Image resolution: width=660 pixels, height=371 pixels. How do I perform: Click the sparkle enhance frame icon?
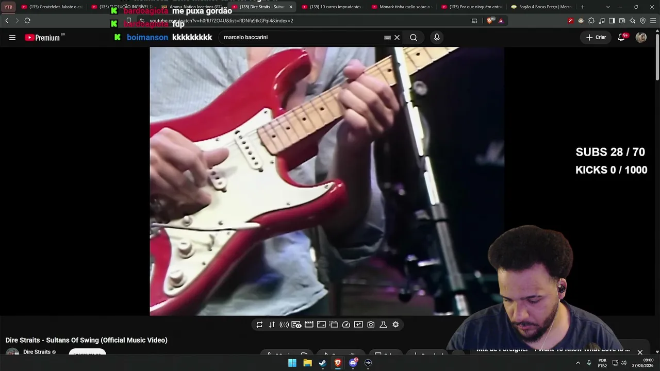(x=358, y=325)
